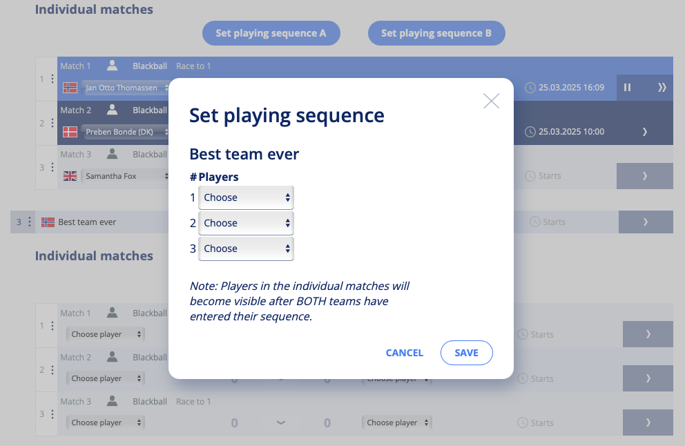Screen dimensions: 685x446
Task: Click the Norway flag next to Best team ever
Action: point(48,222)
